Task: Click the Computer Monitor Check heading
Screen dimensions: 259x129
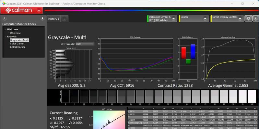Action: (19, 24)
